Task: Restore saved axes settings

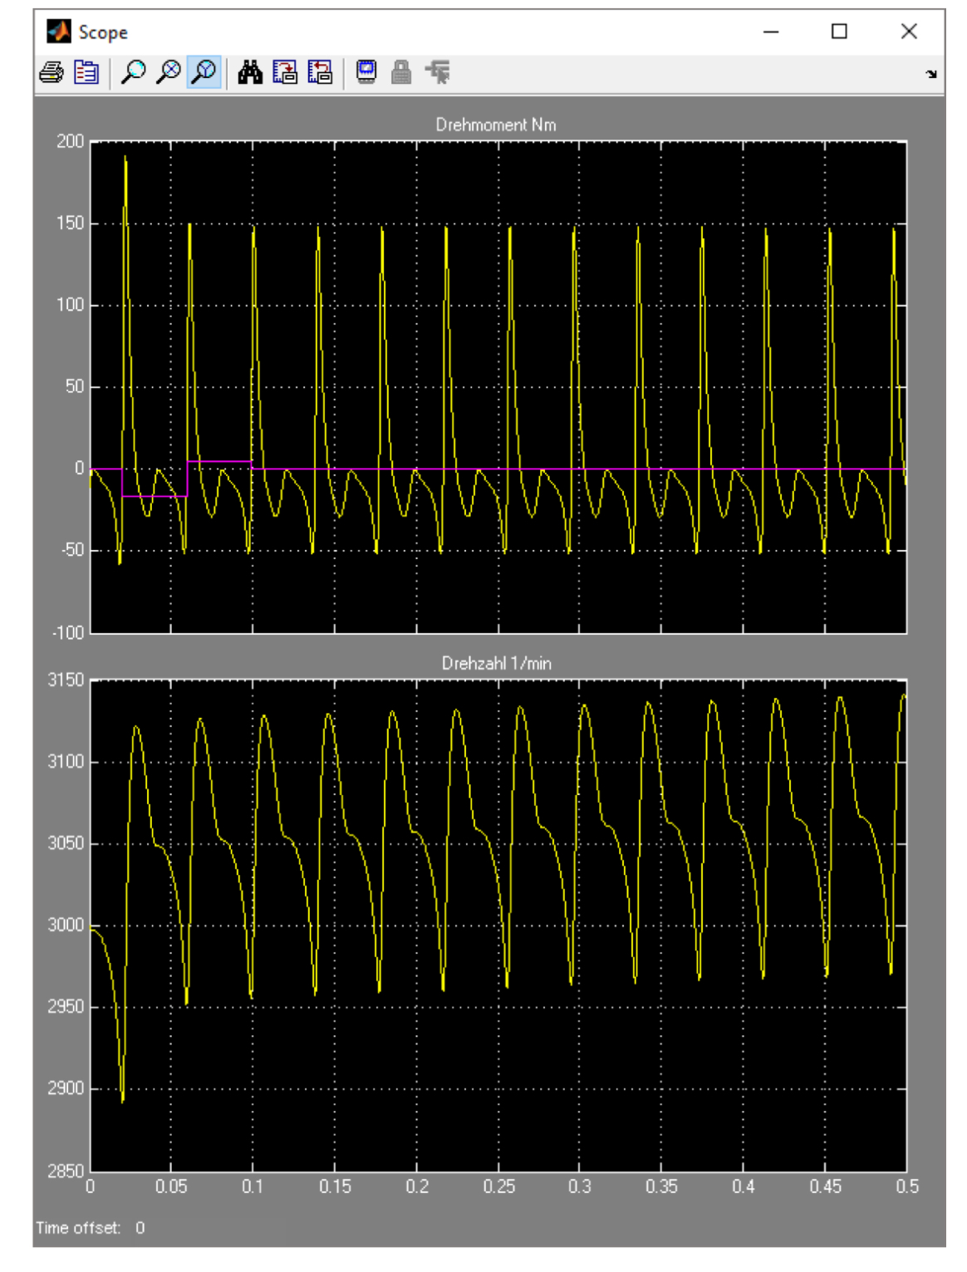Action: click(320, 73)
